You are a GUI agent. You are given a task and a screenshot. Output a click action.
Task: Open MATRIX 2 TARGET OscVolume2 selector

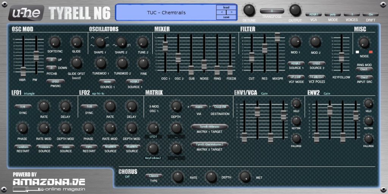209,144
